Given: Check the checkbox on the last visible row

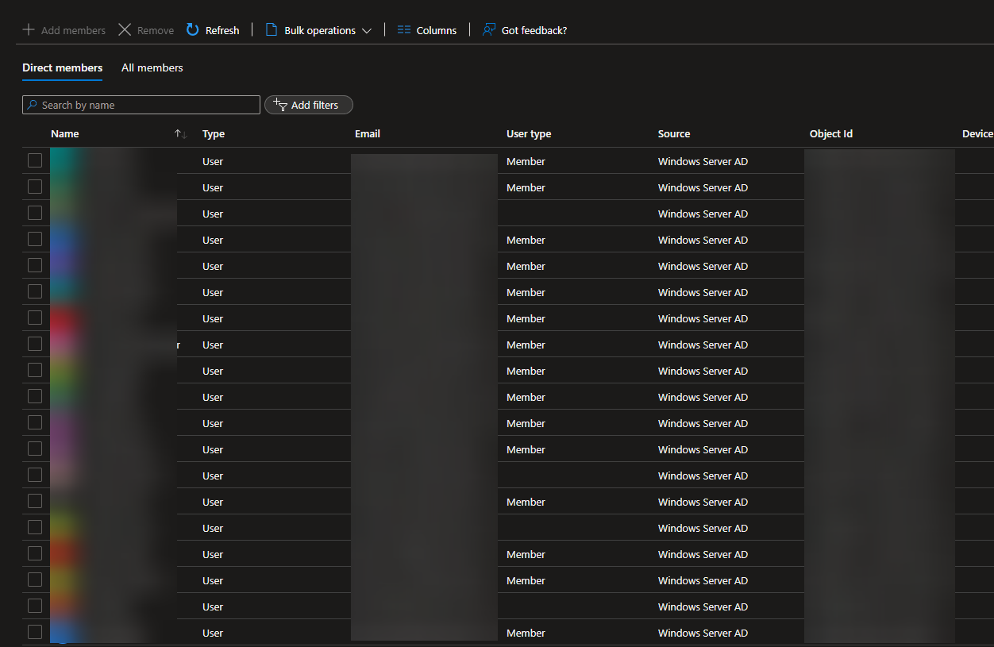Looking at the screenshot, I should (35, 632).
